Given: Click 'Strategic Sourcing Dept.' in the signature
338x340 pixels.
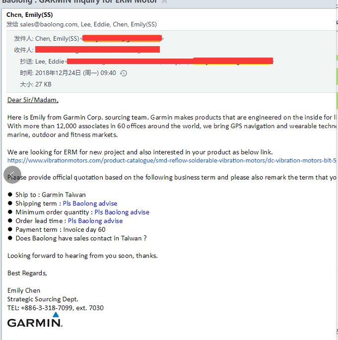Looking at the screenshot, I should pos(43,299).
